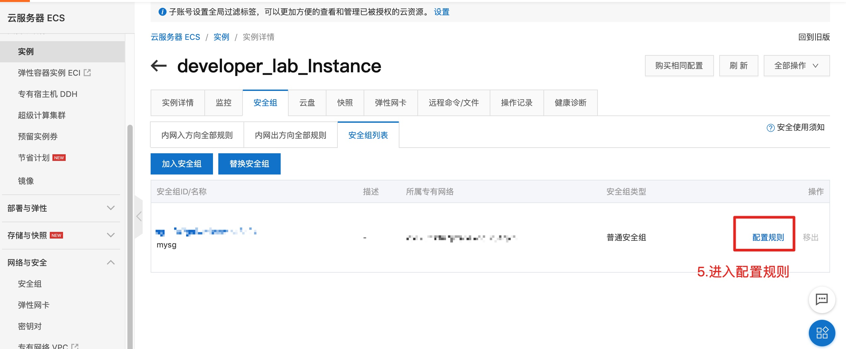Click the back arrow beside developer_lab_Instance
846x349 pixels.
159,66
